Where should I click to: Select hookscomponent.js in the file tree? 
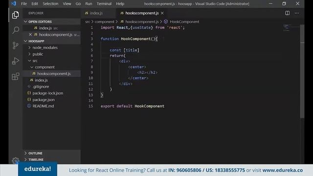click(x=54, y=74)
